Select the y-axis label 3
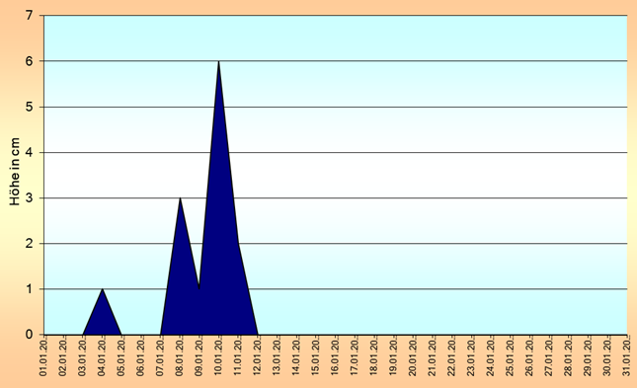637x388 pixels. point(29,197)
